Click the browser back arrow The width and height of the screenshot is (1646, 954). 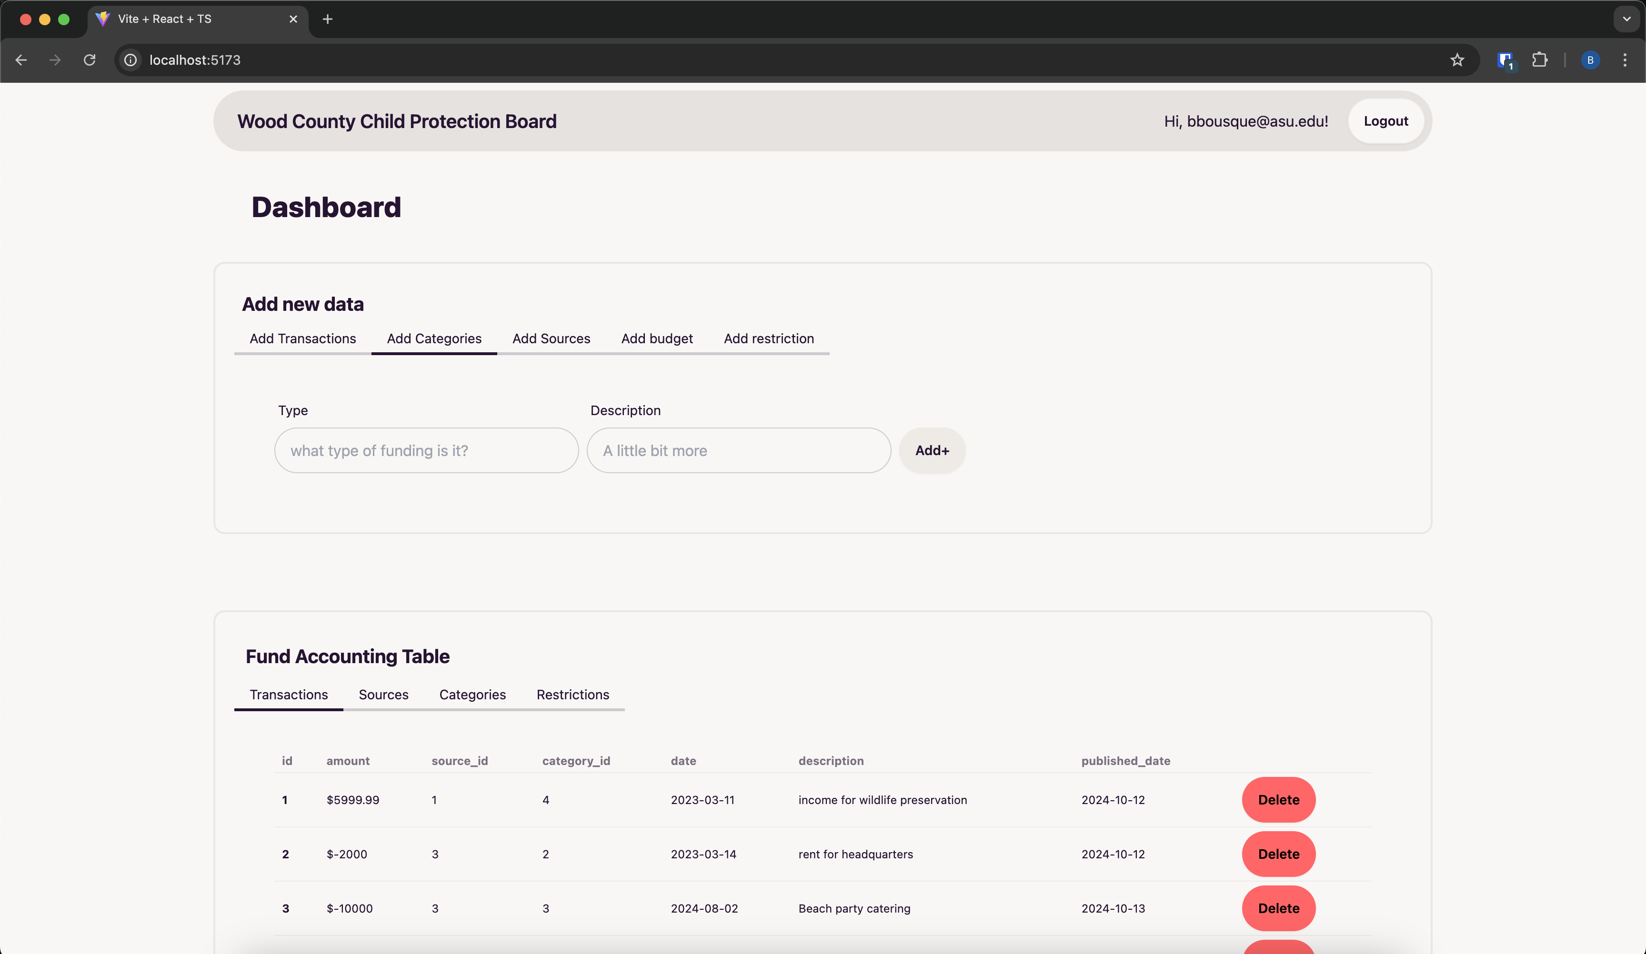tap(21, 60)
